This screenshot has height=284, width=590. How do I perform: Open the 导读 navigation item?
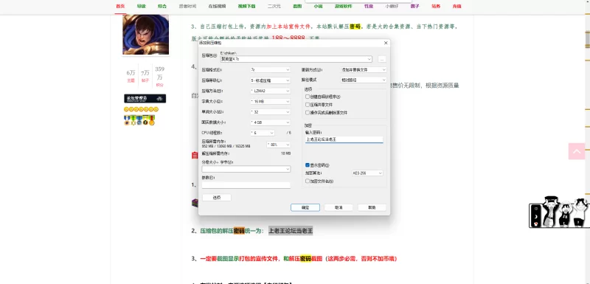point(141,7)
